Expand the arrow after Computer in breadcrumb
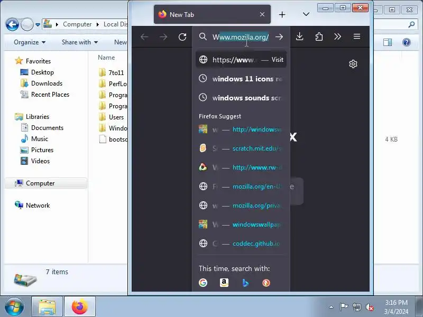 pyautogui.click(x=98, y=24)
